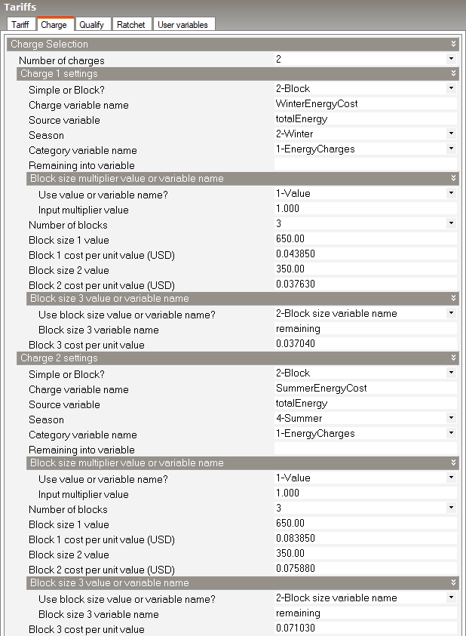The image size is (466, 636).
Task: Click the WinterEnergyCost charge variable name field
Action: coord(365,103)
